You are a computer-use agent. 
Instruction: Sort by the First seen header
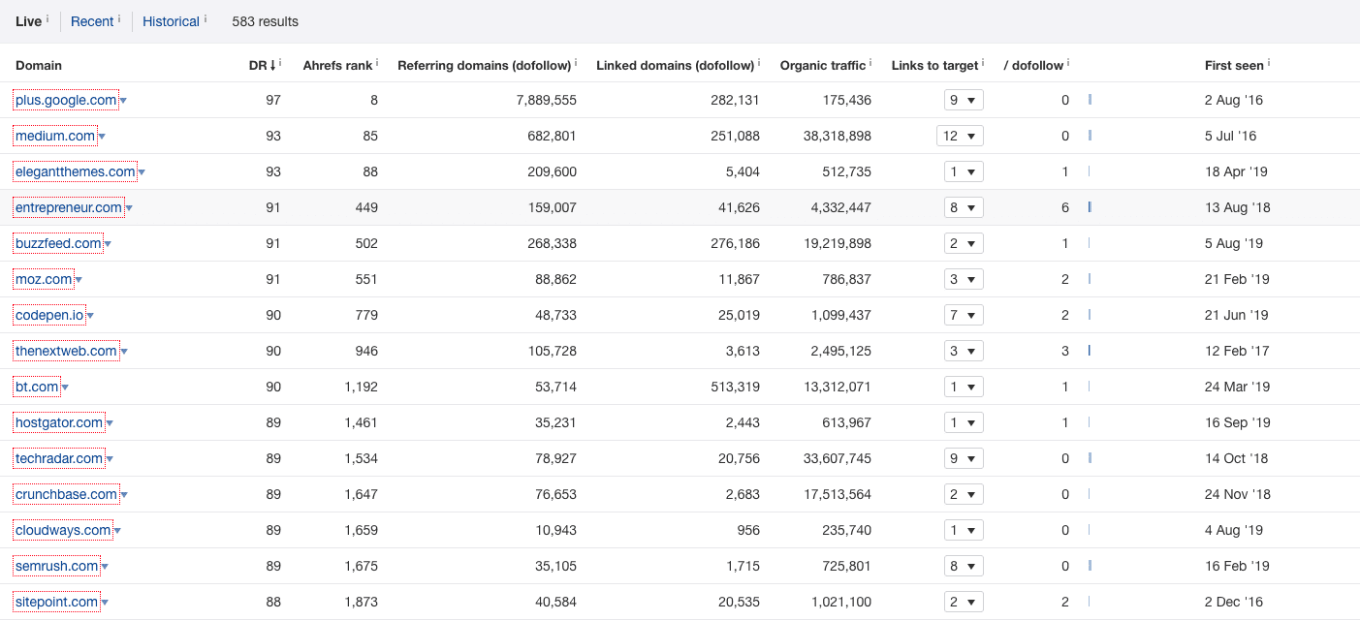click(1234, 66)
